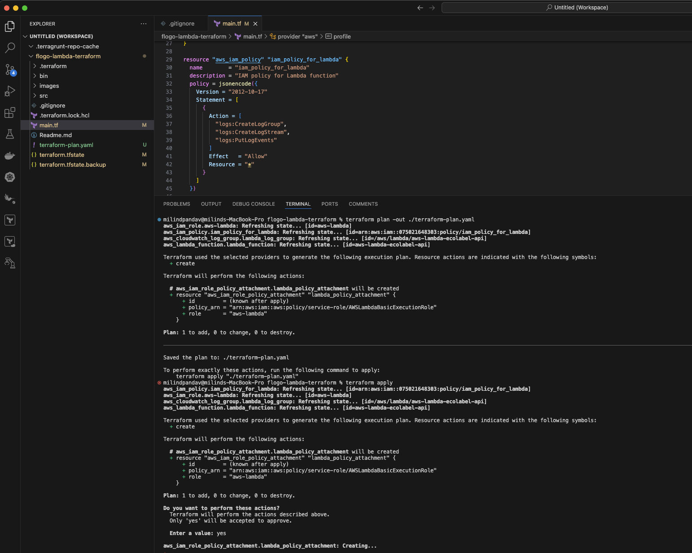
Task: Click Explorer more actions ellipsis
Action: pos(144,24)
